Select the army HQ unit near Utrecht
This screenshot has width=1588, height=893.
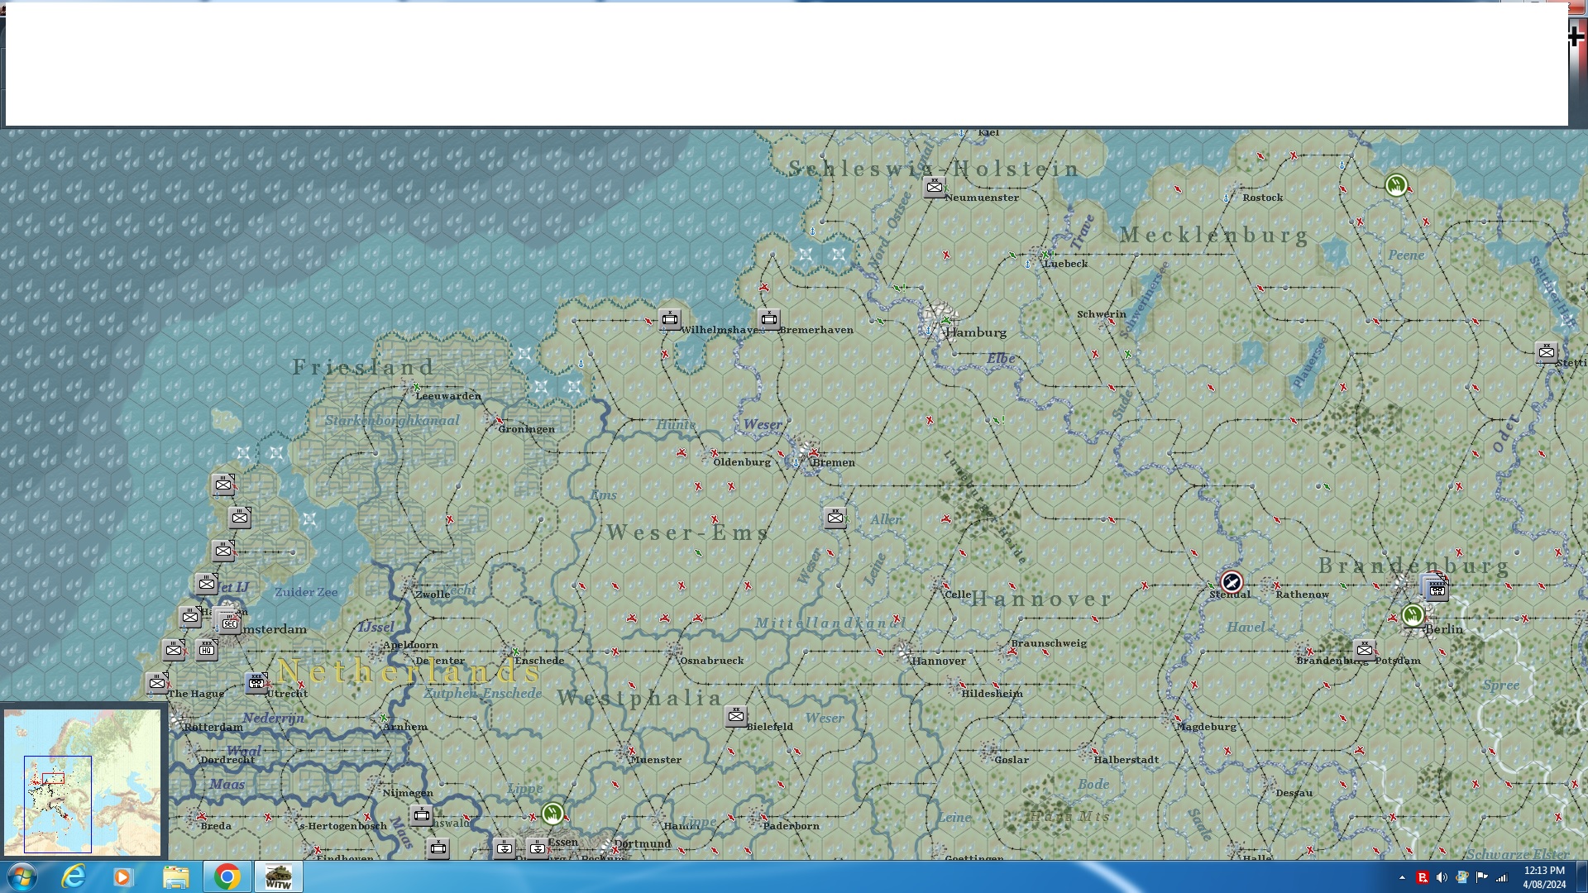256,683
